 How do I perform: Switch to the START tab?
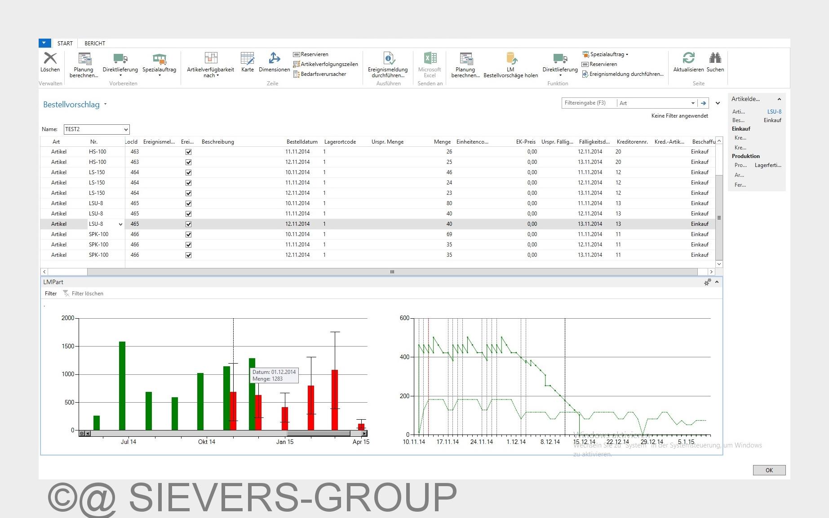tap(65, 43)
